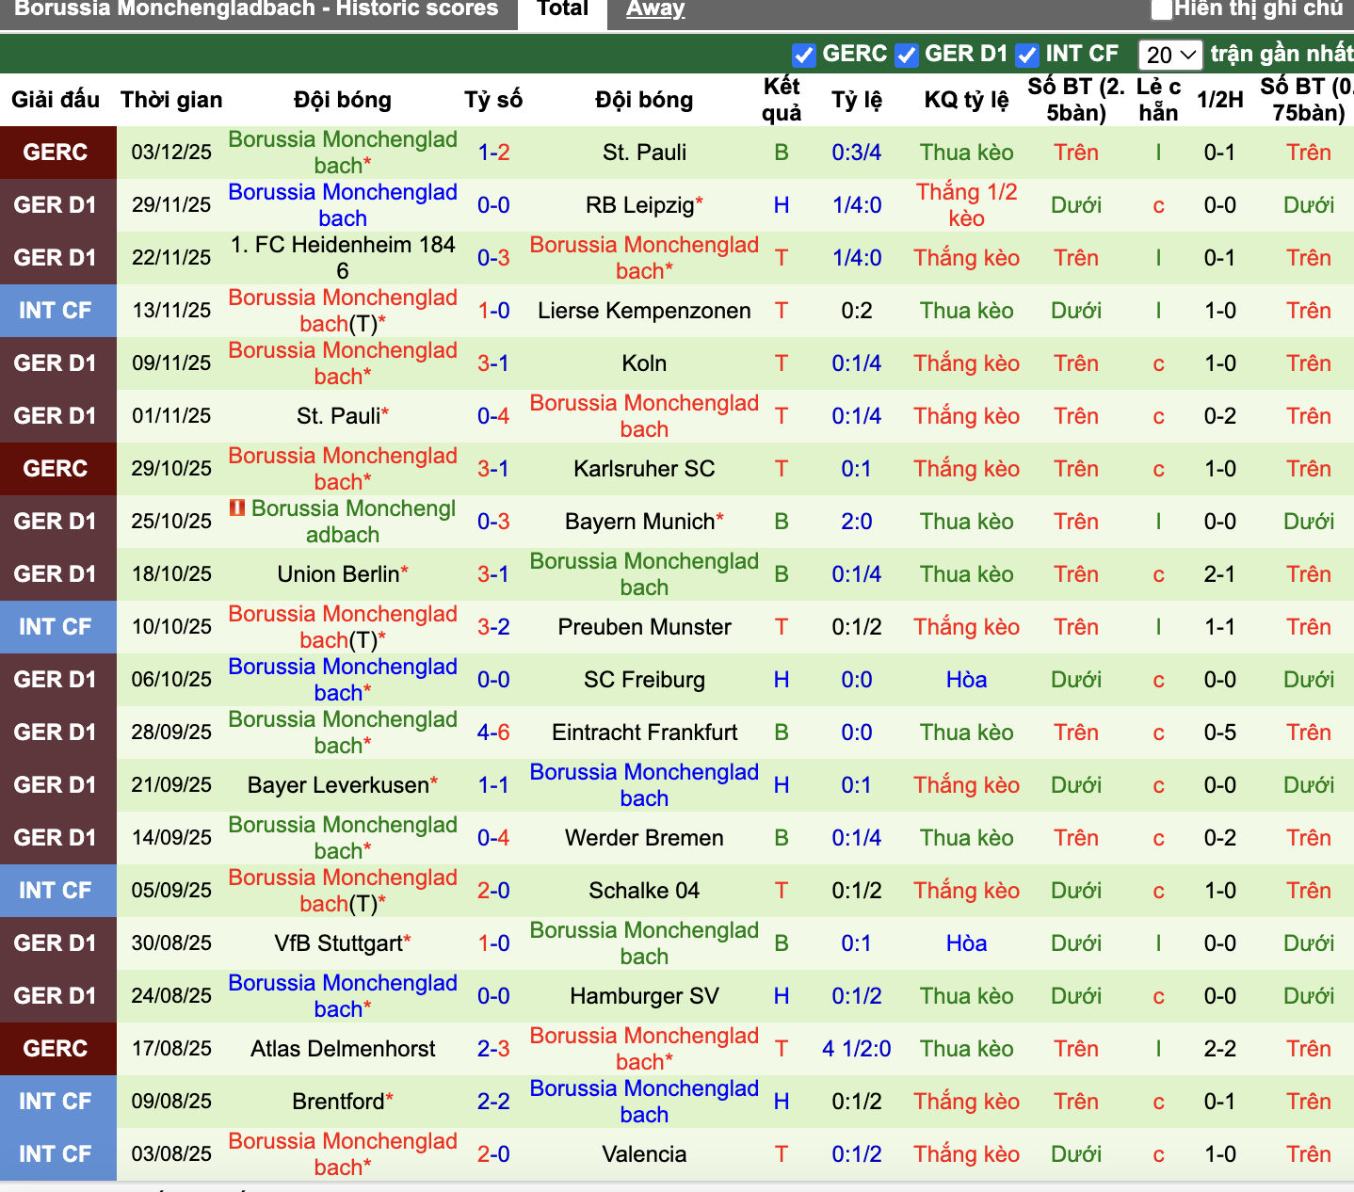
Task: Click Thắng 1/2 kèo result for RB Leipzig
Action: click(x=967, y=205)
